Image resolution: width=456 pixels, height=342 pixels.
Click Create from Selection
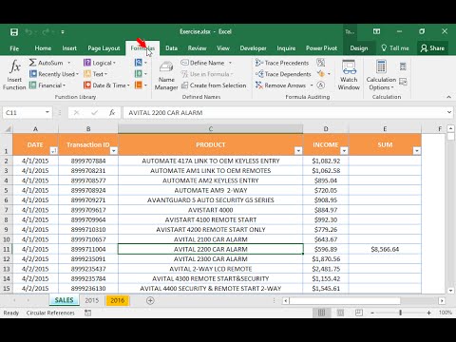coord(214,85)
